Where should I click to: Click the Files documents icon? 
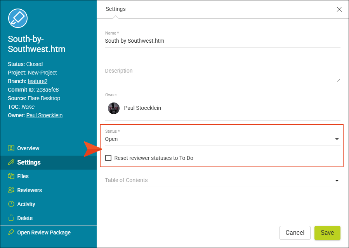pos(11,176)
